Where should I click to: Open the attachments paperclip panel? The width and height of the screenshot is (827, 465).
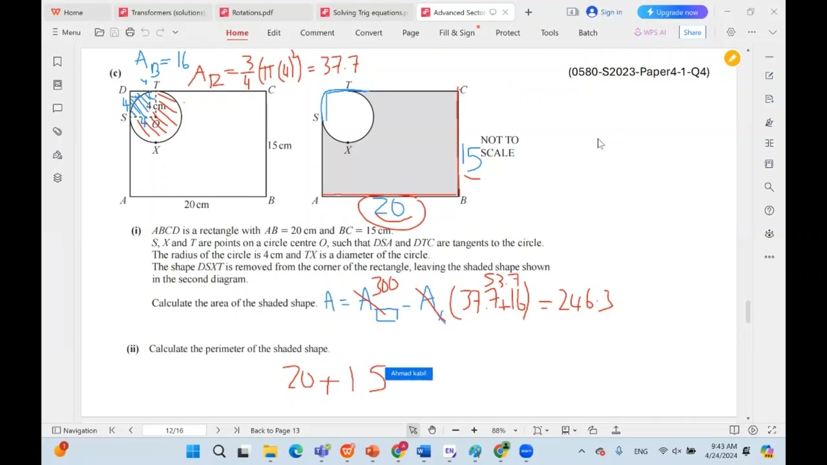click(x=58, y=131)
